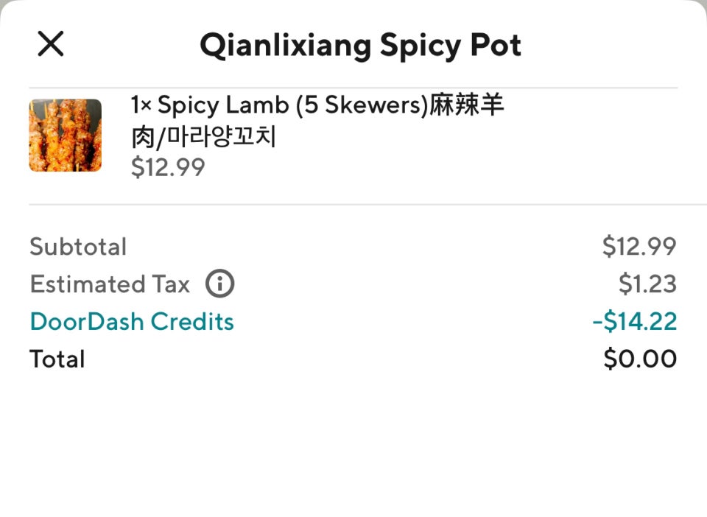Open the Spicy Lamb skewers photo thumbnail
Viewport: 707px width, 517px height.
tap(66, 136)
